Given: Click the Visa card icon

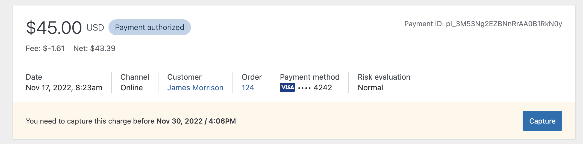Looking at the screenshot, I should 287,87.
